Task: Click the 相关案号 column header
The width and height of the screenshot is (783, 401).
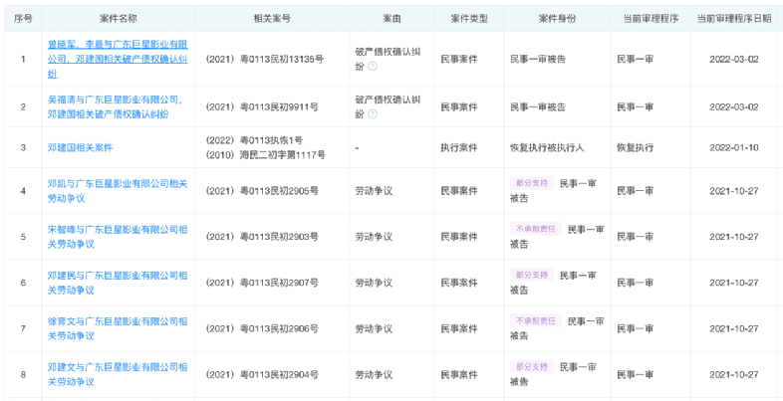Action: coord(272,19)
